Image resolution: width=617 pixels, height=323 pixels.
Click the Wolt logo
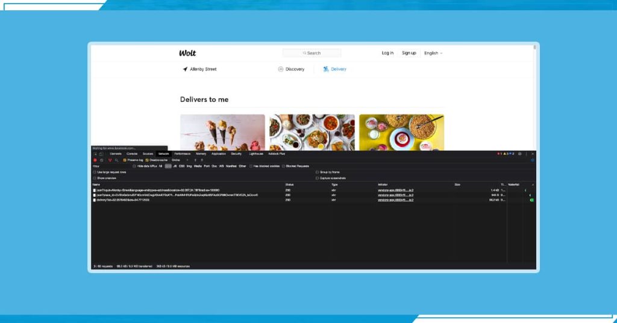[x=187, y=53]
